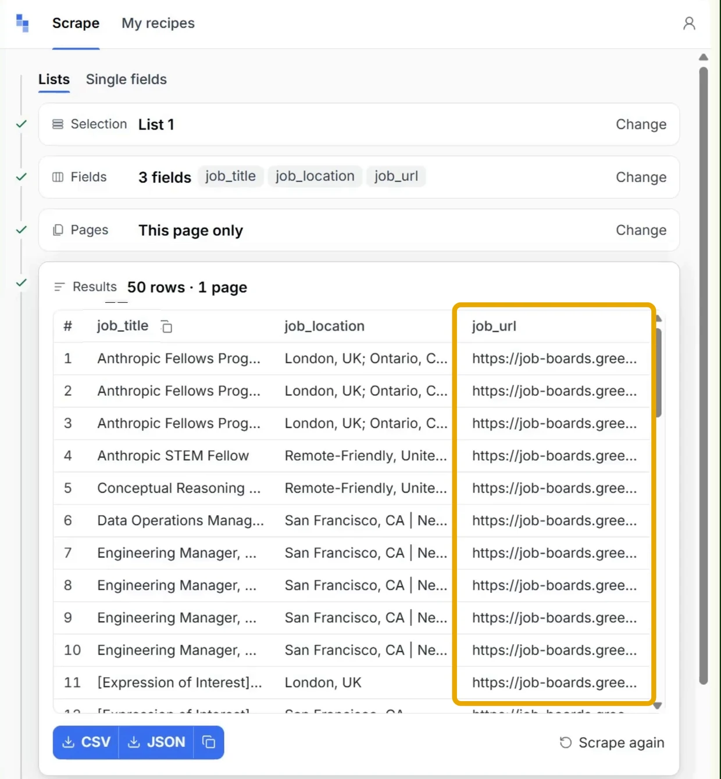Screen dimensions: 721x779
Task: Click the Selection list icon
Action: 58,124
